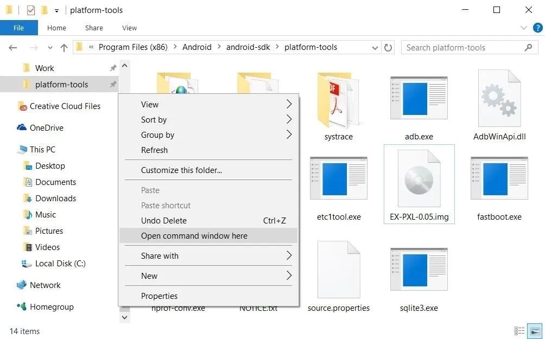Open the recent locations dropdown arrow
Image resolution: width=545 pixels, height=339 pixels.
(x=50, y=48)
